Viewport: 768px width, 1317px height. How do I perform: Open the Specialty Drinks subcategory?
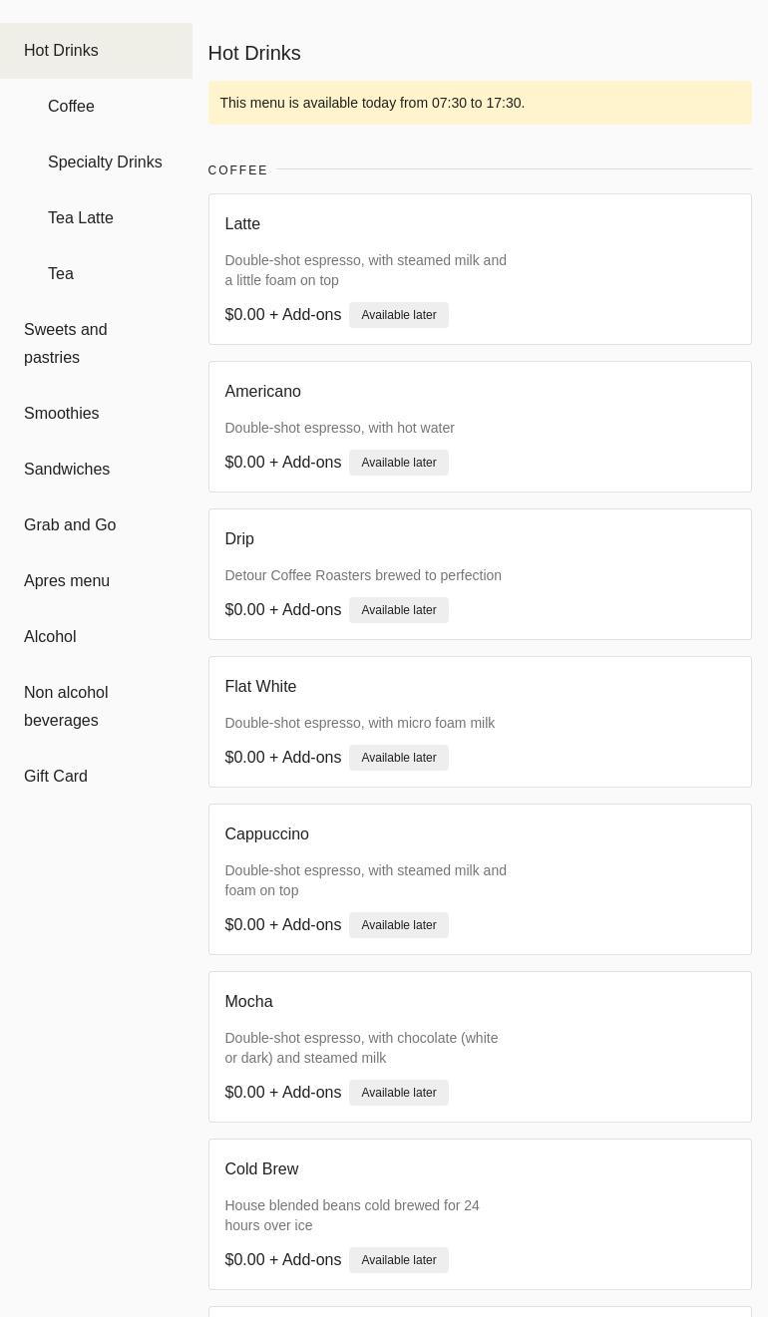[105, 163]
